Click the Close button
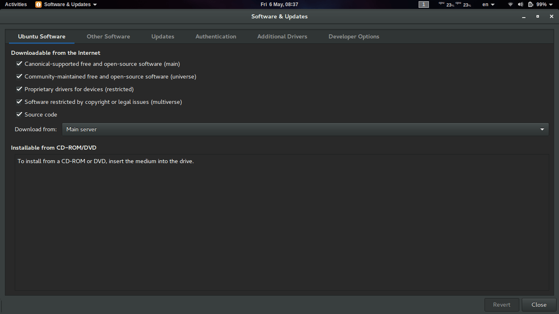The height and width of the screenshot is (314, 559). click(x=539, y=305)
